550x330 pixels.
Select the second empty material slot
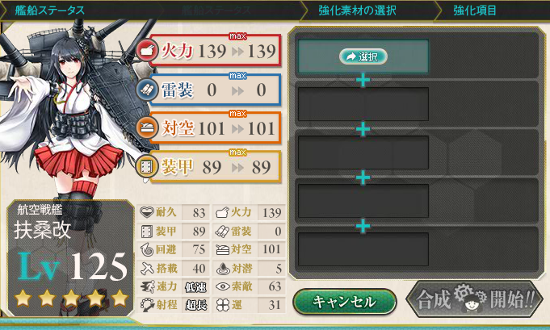pos(363,104)
